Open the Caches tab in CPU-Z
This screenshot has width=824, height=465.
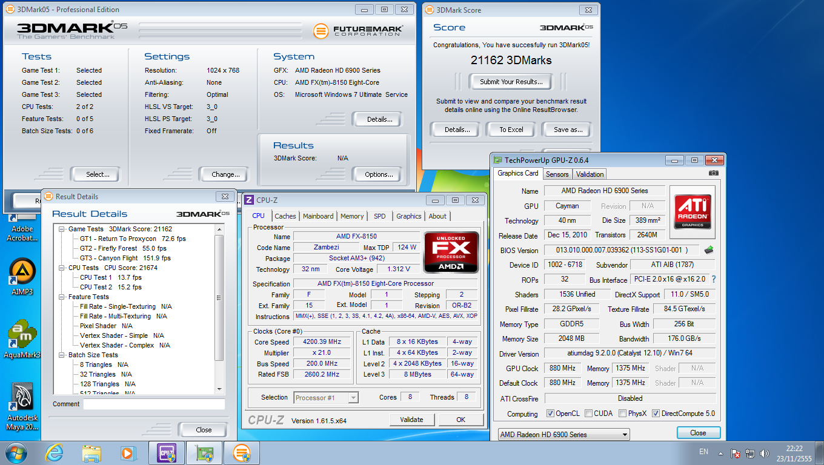(285, 216)
